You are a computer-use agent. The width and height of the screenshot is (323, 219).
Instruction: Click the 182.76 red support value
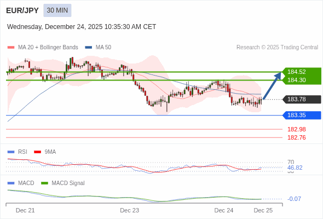pos(296,137)
